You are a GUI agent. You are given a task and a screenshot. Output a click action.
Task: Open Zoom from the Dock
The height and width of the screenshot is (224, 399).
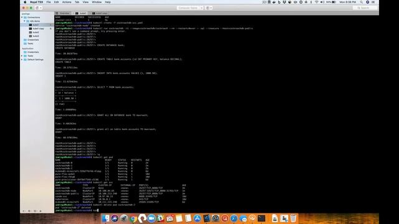pyautogui.click(x=151, y=218)
